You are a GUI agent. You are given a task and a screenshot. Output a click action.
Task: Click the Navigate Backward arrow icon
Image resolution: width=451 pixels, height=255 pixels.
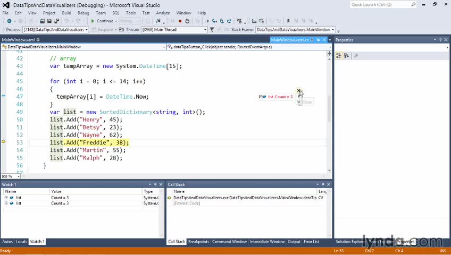point(9,21)
